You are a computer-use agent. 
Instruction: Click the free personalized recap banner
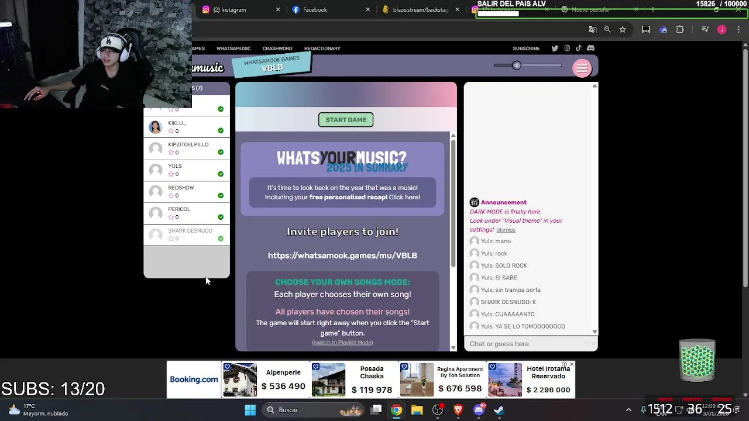point(342,192)
